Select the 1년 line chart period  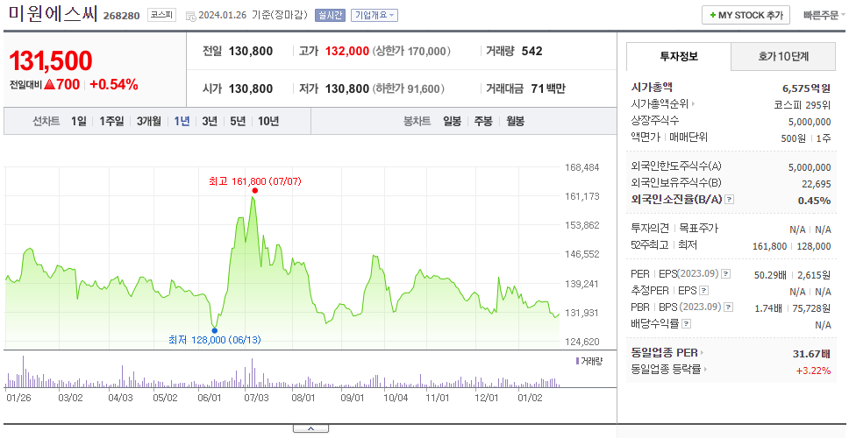point(182,121)
